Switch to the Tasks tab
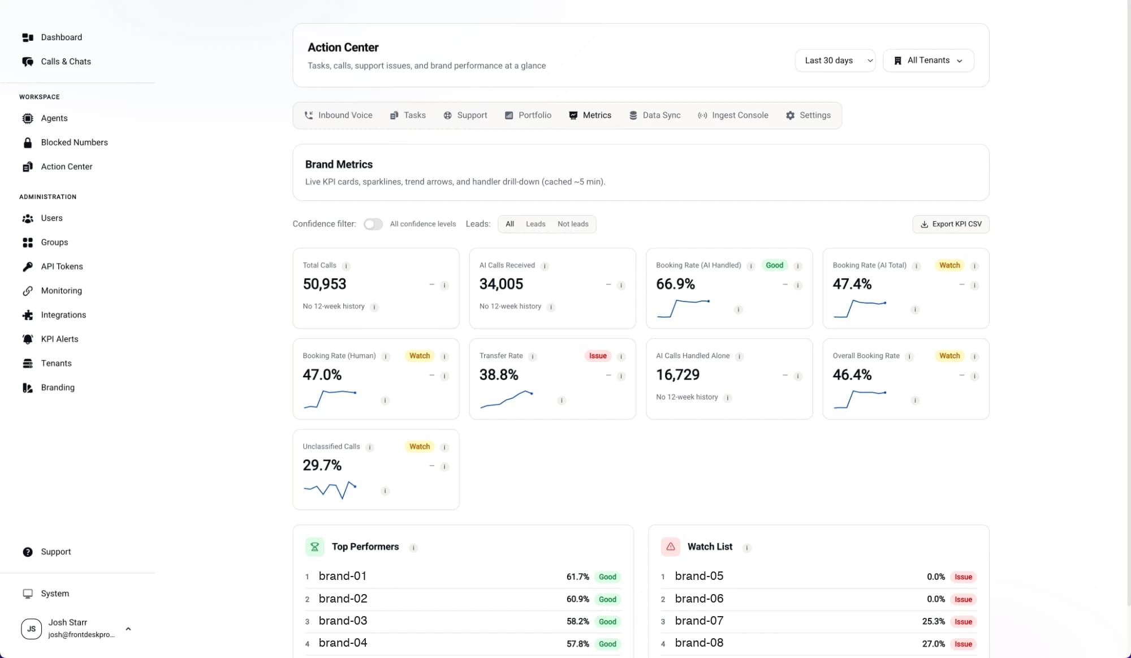The height and width of the screenshot is (658, 1131). coord(408,115)
